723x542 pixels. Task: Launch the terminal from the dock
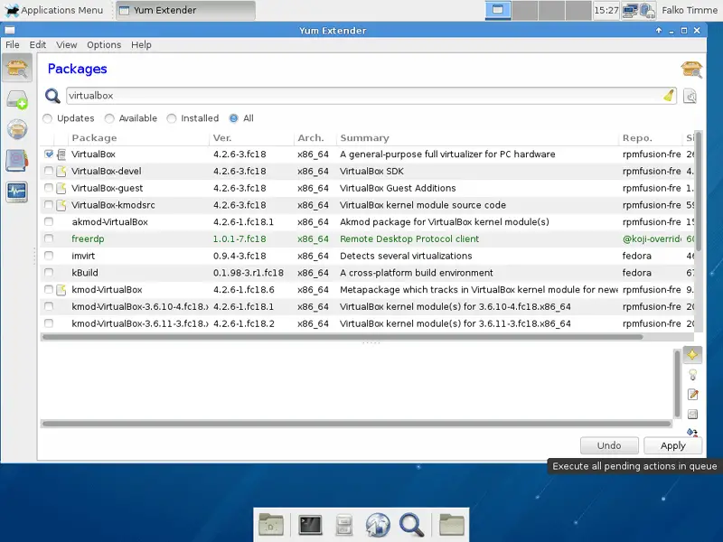(310, 525)
